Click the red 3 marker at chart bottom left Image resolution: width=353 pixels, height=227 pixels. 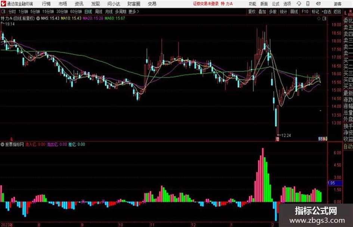tap(12, 139)
